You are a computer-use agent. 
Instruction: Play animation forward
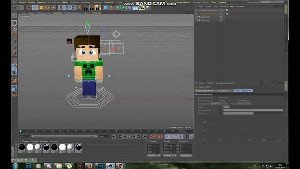[129, 137]
